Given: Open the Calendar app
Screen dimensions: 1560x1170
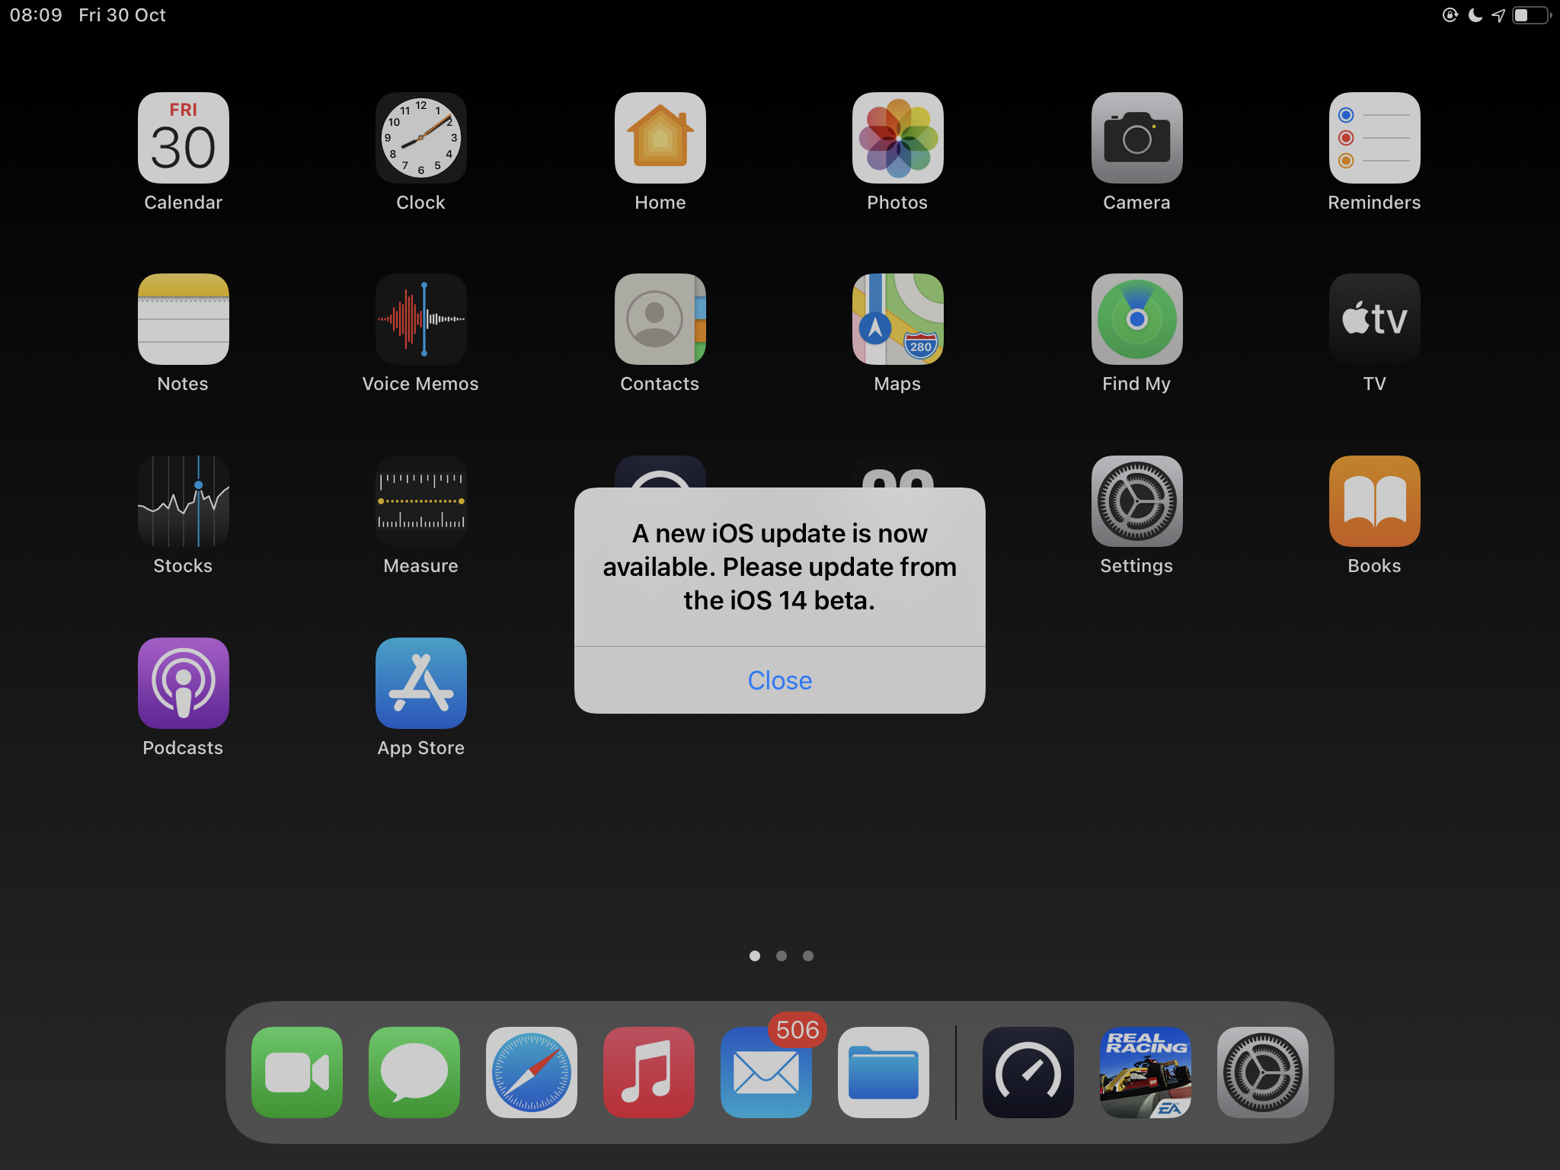Looking at the screenshot, I should pyautogui.click(x=183, y=138).
